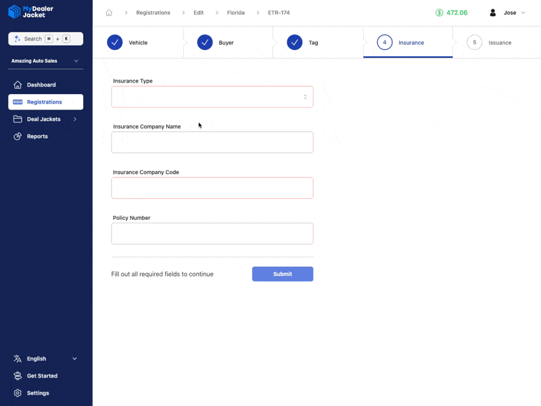Viewport: 541px width, 406px height.
Task: Click the user profile avatar icon
Action: 492,13
